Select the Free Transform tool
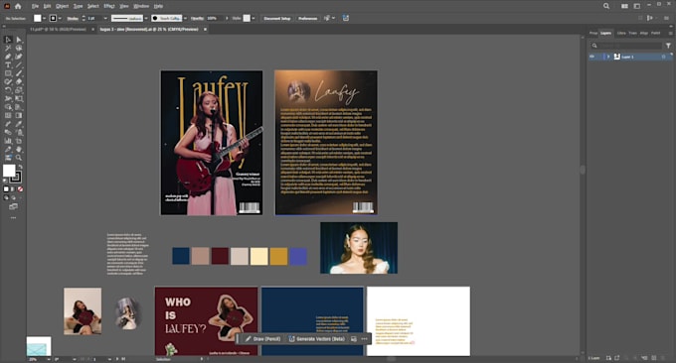 click(x=19, y=98)
